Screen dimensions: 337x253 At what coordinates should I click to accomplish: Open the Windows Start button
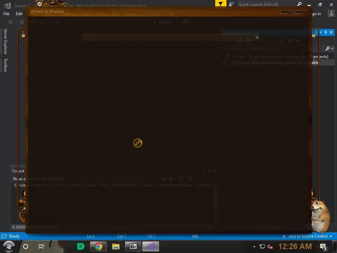(x=9, y=246)
